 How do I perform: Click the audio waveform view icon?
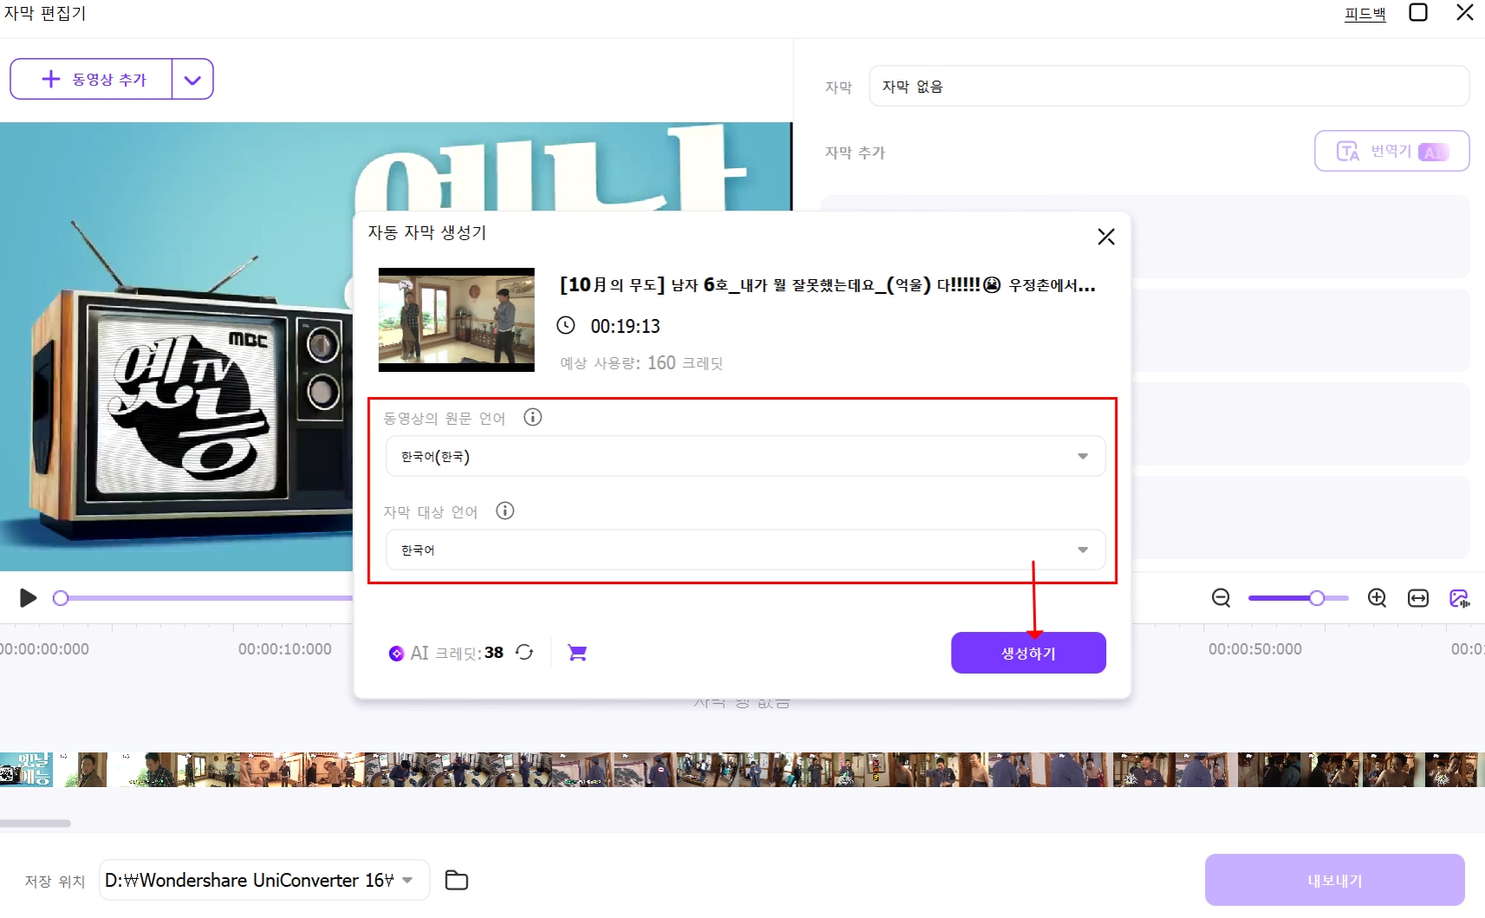[1460, 598]
